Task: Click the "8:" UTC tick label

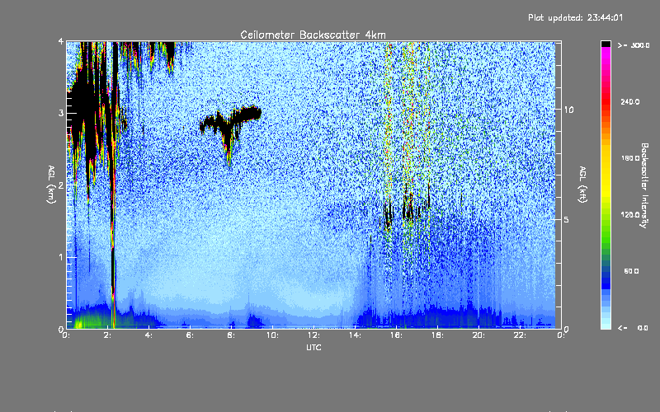Action: click(x=231, y=335)
